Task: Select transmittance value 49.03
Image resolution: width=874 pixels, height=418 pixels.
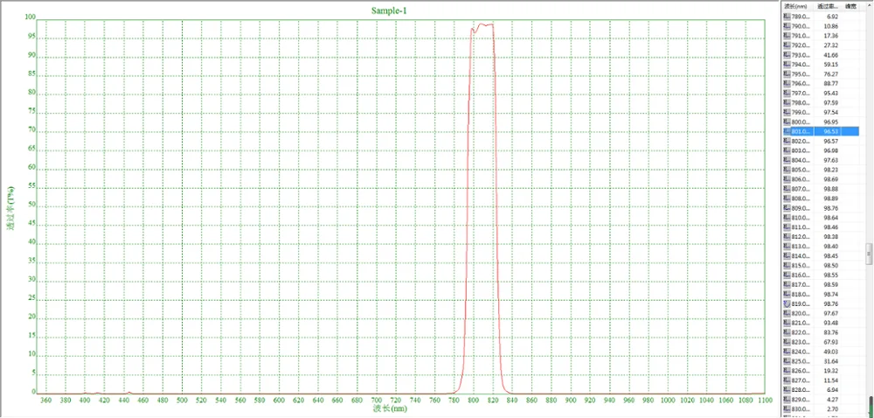Action: pyautogui.click(x=830, y=352)
